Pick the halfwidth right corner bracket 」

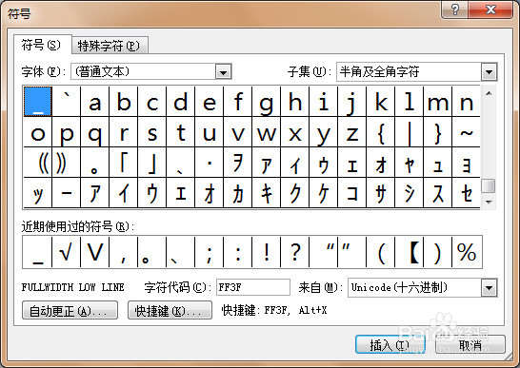tap(151, 163)
